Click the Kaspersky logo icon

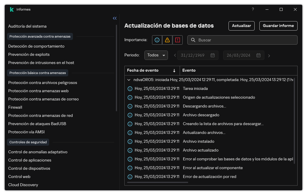11,9
